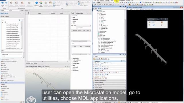Expand Column properties node in Project Explorer
This screenshot has width=184, height=103.
coord(99,44)
